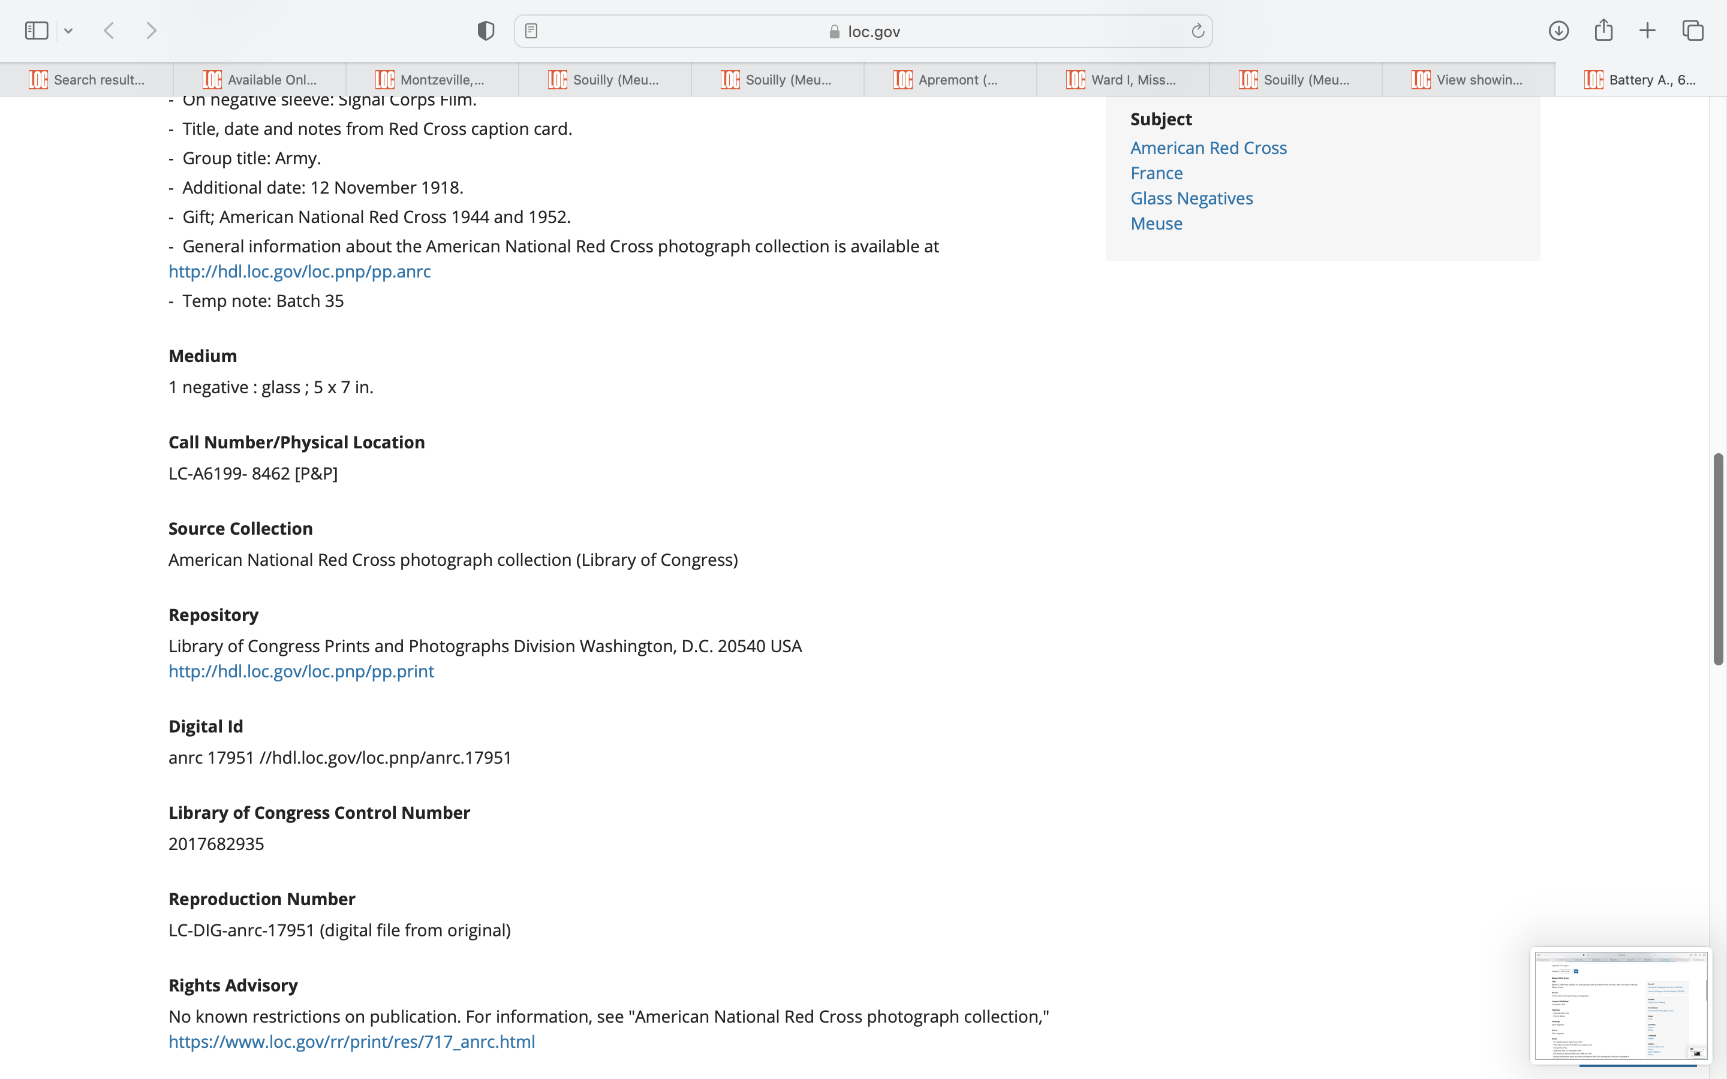Open the 717_anrc.html rights link

(352, 1041)
